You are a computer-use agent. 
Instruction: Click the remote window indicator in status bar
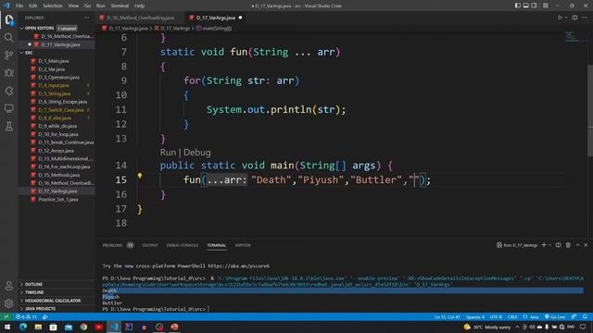click(6, 316)
